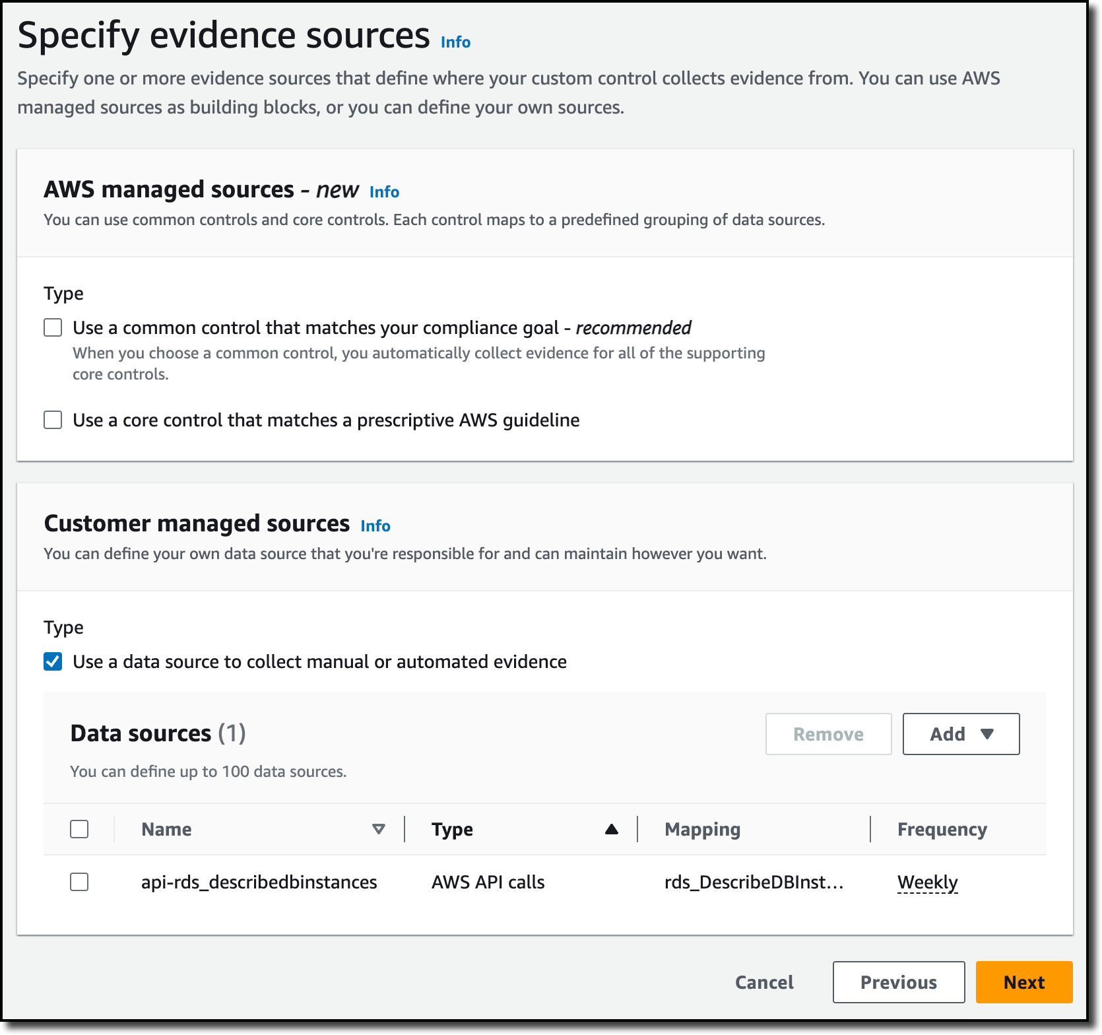Open Info link beside Specify evidence sources
The image size is (1102, 1035).
(455, 42)
